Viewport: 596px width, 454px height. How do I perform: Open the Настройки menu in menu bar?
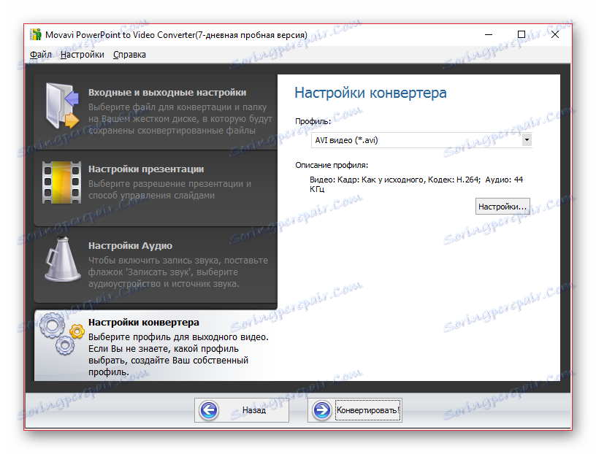click(x=82, y=55)
